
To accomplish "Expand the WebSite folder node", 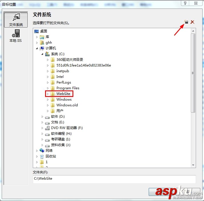I will point(48,94).
